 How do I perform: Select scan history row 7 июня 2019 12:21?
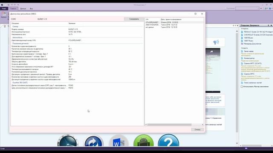click(x=174, y=25)
